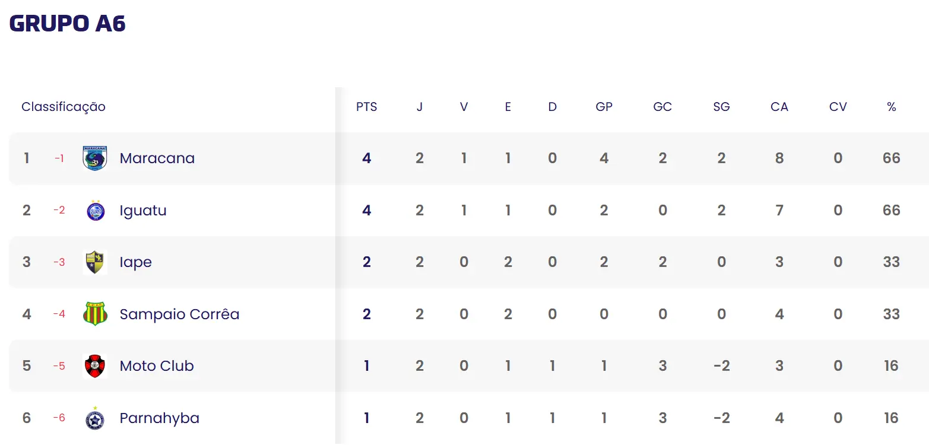Click the Iguatu club badge
The image size is (929, 445).
pos(95,211)
